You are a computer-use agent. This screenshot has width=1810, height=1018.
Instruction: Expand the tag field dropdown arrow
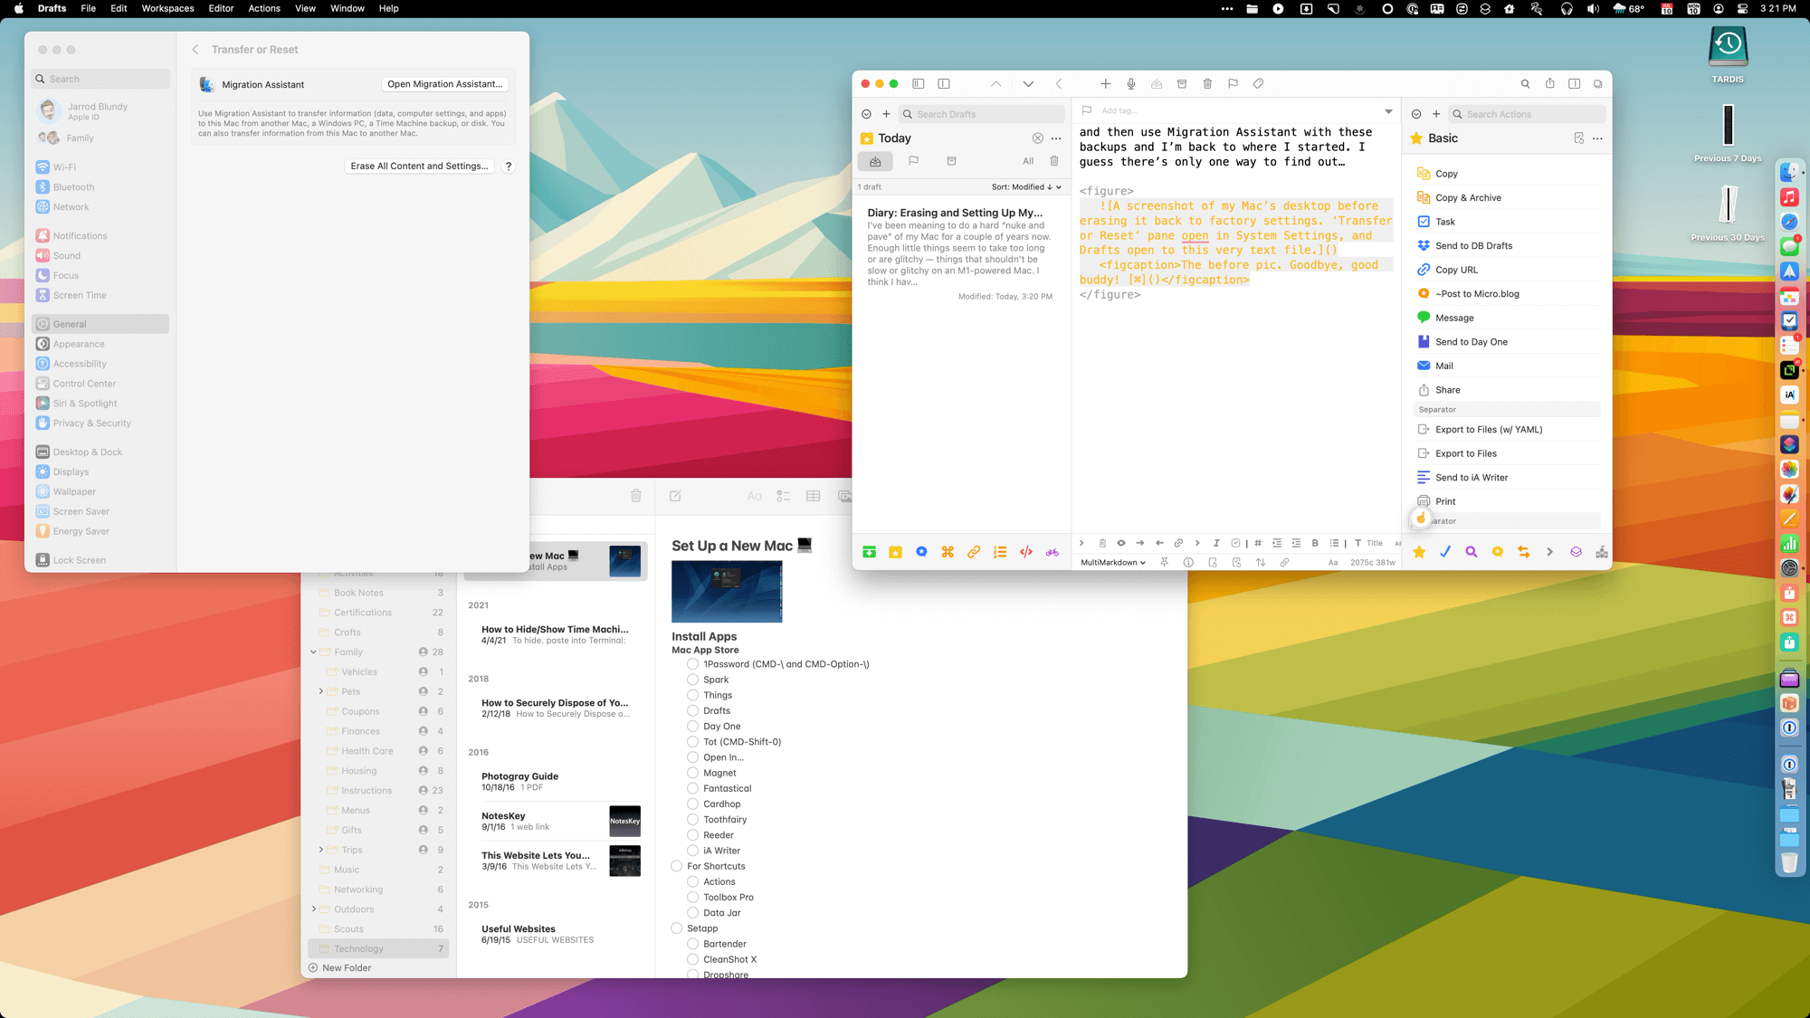pyautogui.click(x=1388, y=111)
